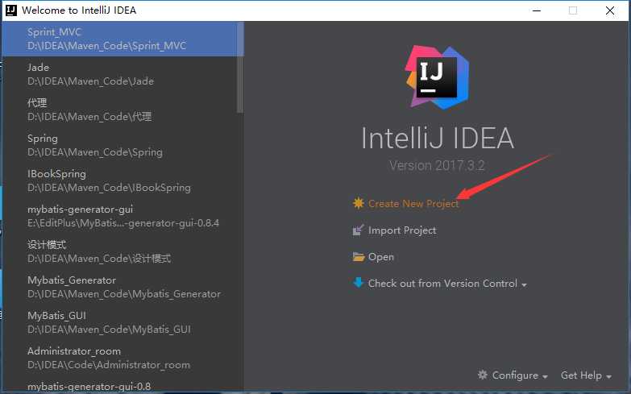
Task: Click path D:\IDEA\Maven_Code\Spring
Action: [95, 152]
